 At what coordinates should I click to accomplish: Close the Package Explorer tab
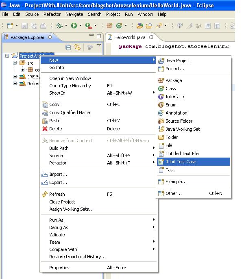[50, 37]
